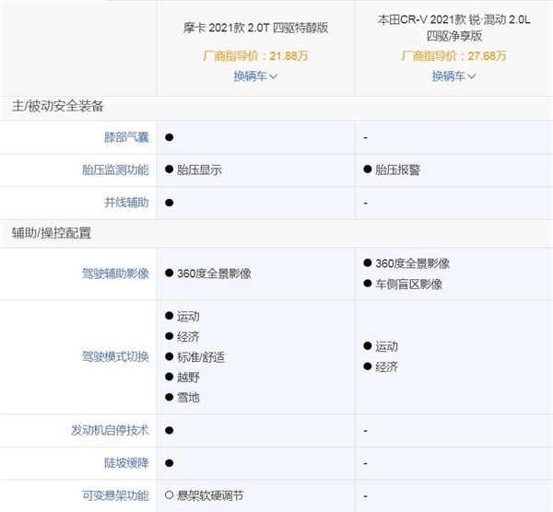The width and height of the screenshot is (553, 512).
Task: Open 换辆车 dropdown under 摩卡 2021款
Action: pos(255,76)
